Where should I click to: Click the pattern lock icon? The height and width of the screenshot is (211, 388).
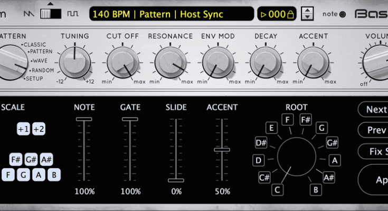coord(290,14)
